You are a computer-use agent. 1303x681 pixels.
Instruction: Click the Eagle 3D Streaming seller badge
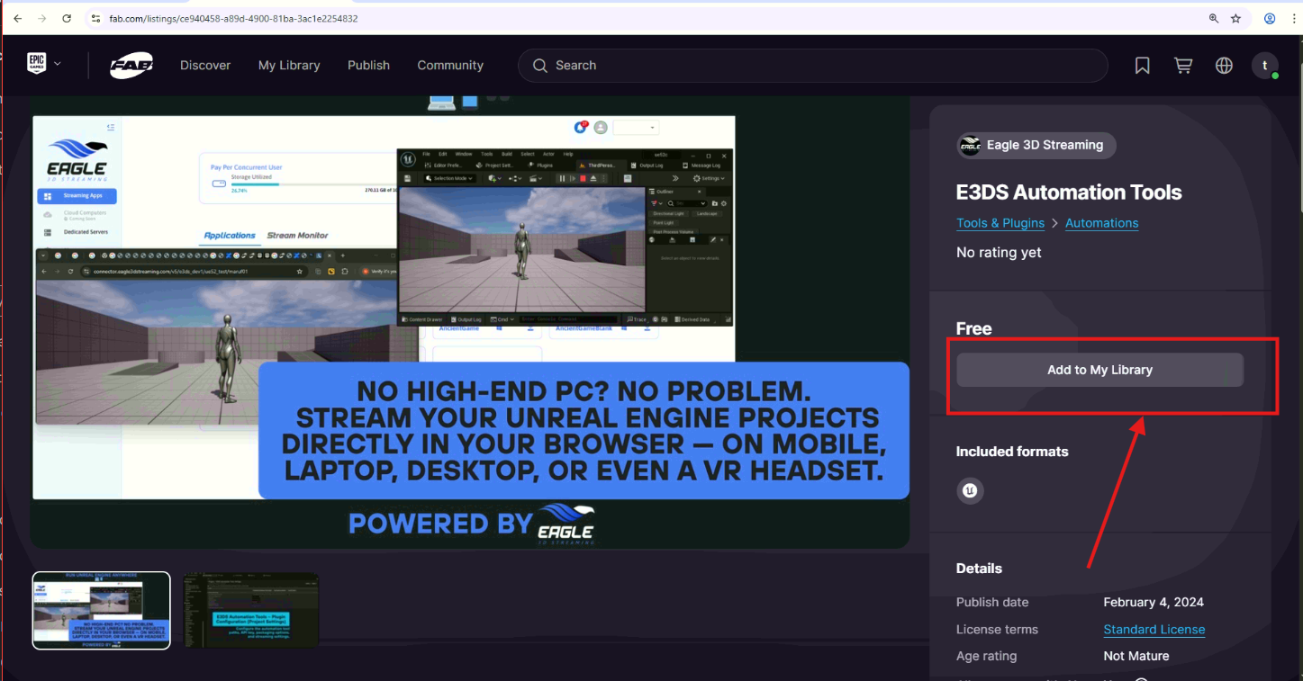click(x=1036, y=145)
